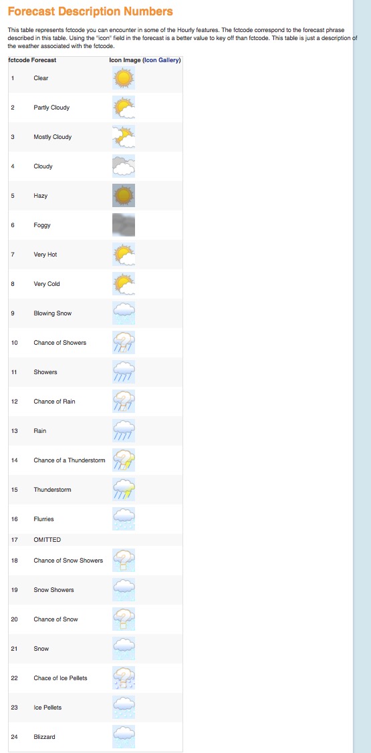The image size is (371, 753).
Task: Select the 'Chance of Showers' forecast text
Action: coord(60,342)
